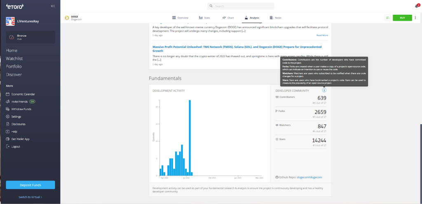
Task: Open the News tab
Action: coord(276,18)
